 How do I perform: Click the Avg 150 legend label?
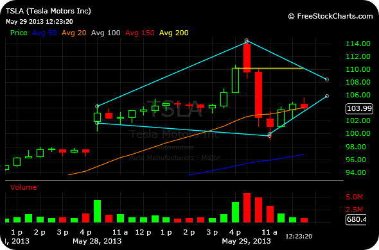139,33
